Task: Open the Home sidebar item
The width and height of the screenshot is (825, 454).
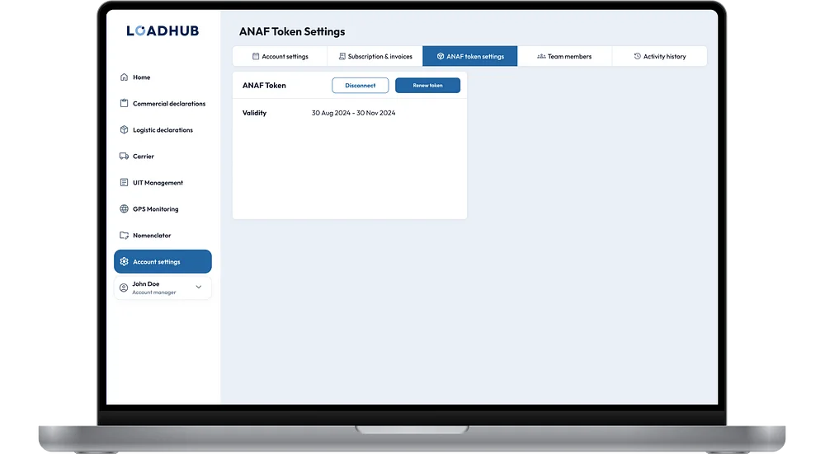Action: tap(163, 77)
